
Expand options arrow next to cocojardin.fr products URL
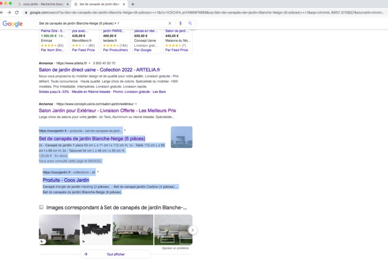tap(125, 131)
